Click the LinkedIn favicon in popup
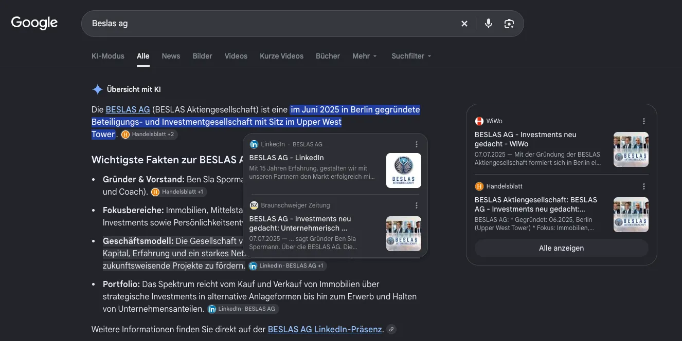This screenshot has width=682, height=341. 254,144
